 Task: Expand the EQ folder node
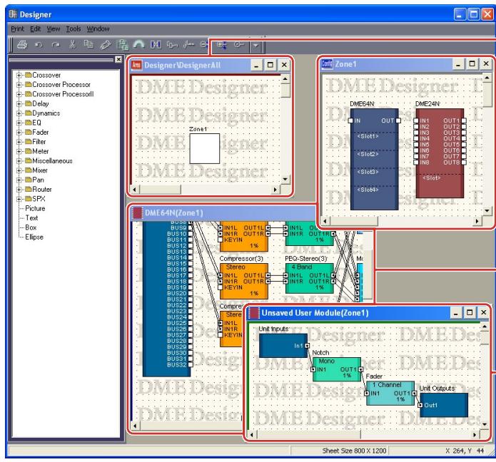point(19,123)
